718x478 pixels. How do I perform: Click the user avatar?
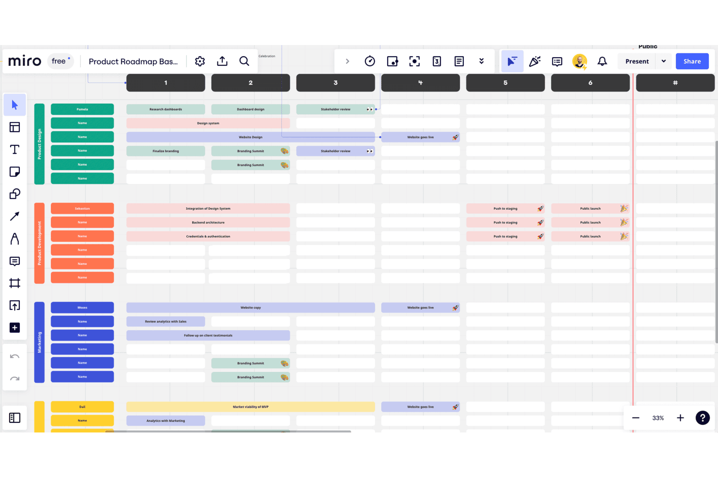coord(580,62)
